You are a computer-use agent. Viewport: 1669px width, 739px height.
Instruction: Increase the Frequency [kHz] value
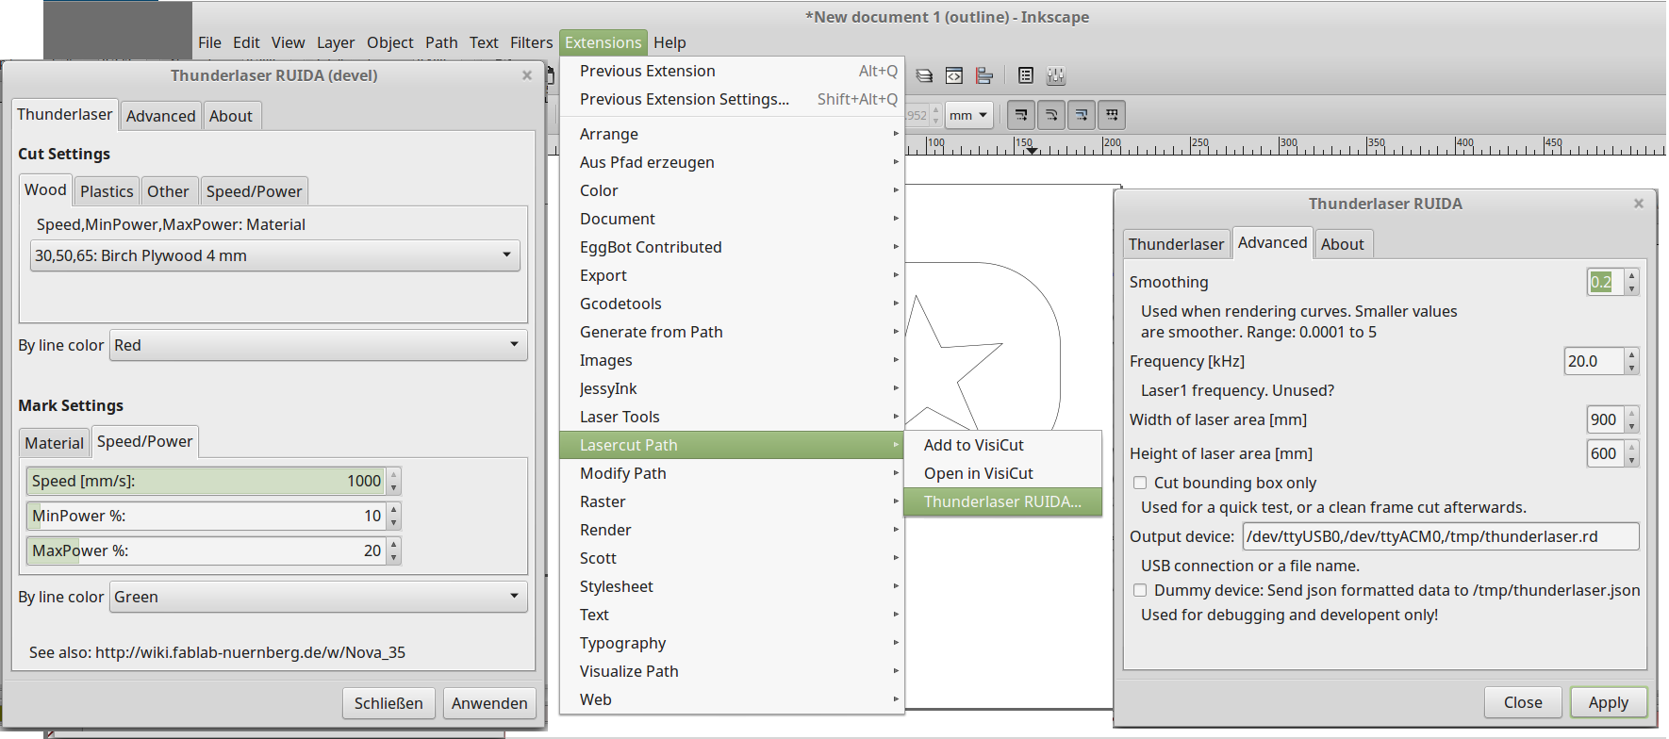click(1632, 354)
